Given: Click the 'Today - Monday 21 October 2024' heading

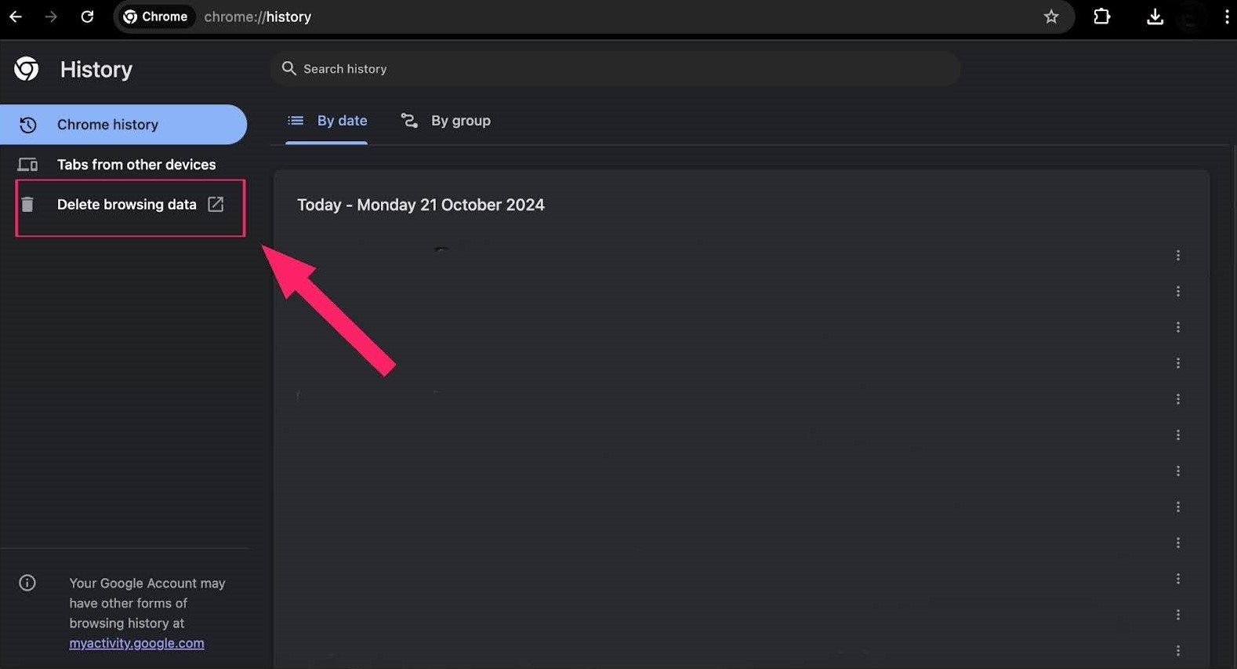Looking at the screenshot, I should point(421,205).
